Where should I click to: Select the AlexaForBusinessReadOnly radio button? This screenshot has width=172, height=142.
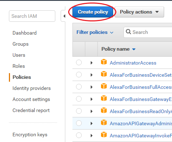point(79,111)
